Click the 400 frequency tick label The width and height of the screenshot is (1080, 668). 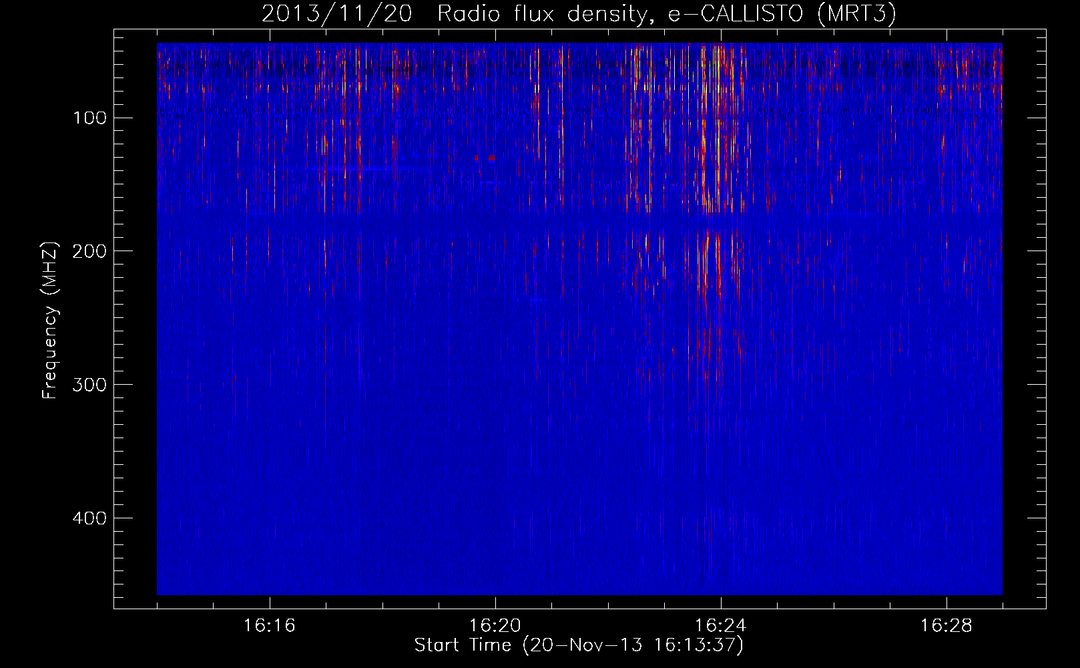point(89,518)
